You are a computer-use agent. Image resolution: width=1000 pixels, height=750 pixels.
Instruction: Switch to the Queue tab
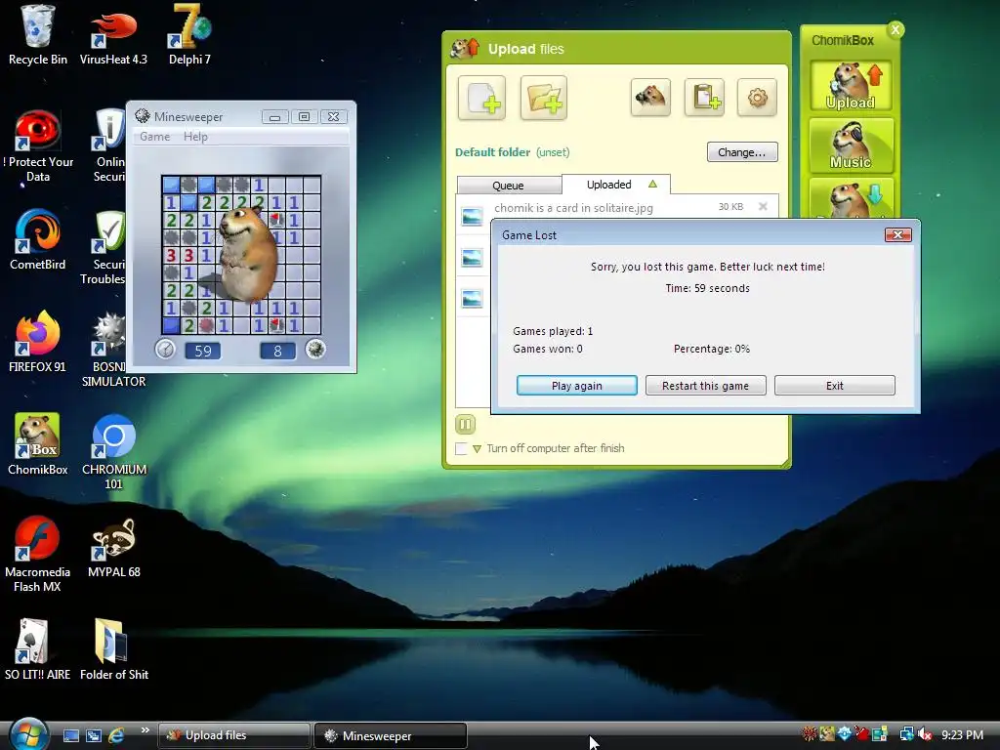508,185
